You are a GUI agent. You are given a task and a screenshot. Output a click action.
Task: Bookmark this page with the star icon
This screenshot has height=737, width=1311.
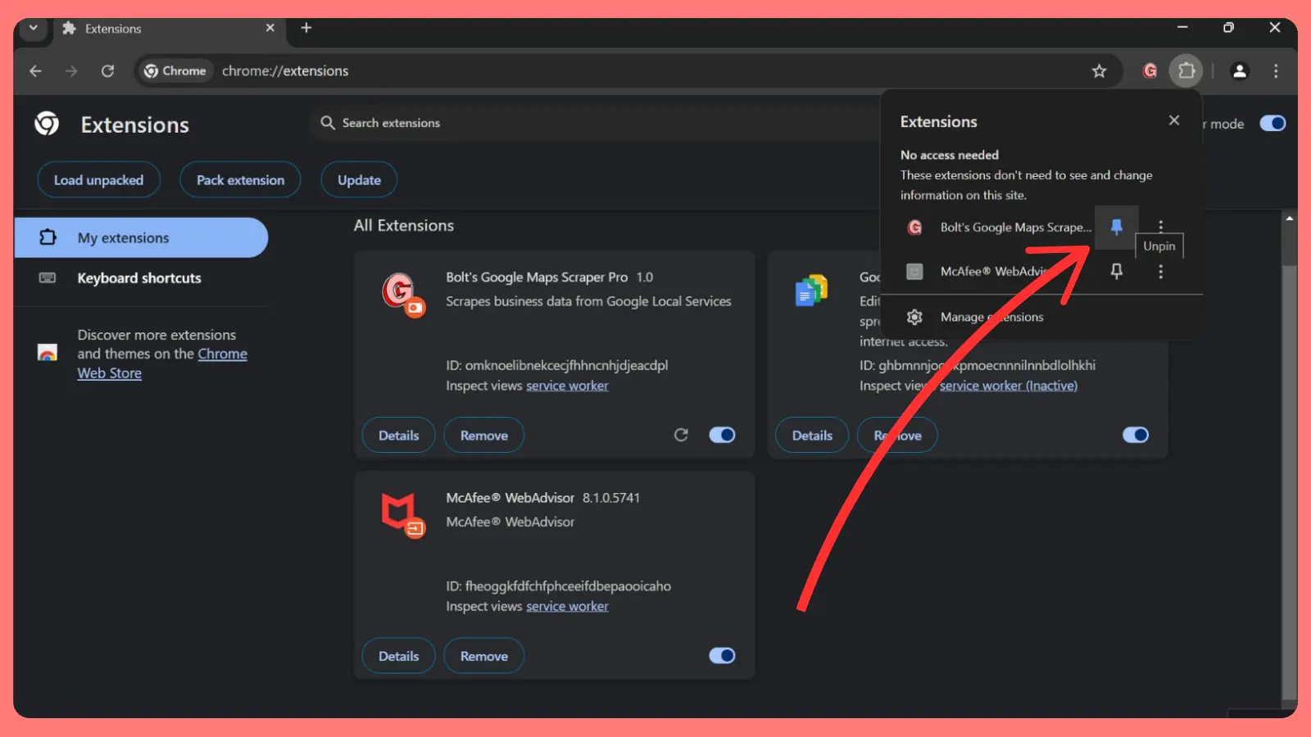point(1099,71)
